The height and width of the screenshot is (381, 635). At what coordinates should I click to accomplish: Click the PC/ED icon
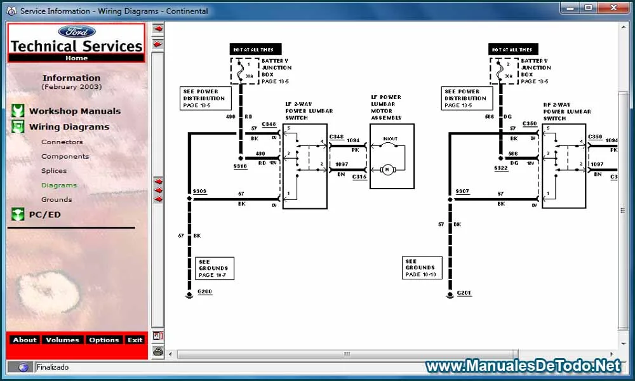pos(17,214)
